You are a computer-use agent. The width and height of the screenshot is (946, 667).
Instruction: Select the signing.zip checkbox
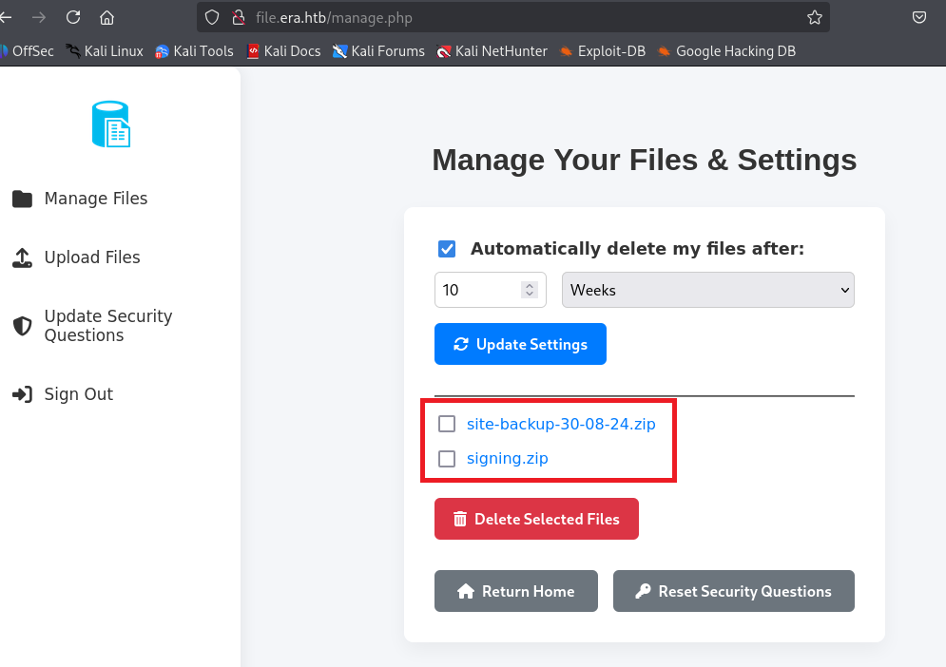(x=447, y=459)
